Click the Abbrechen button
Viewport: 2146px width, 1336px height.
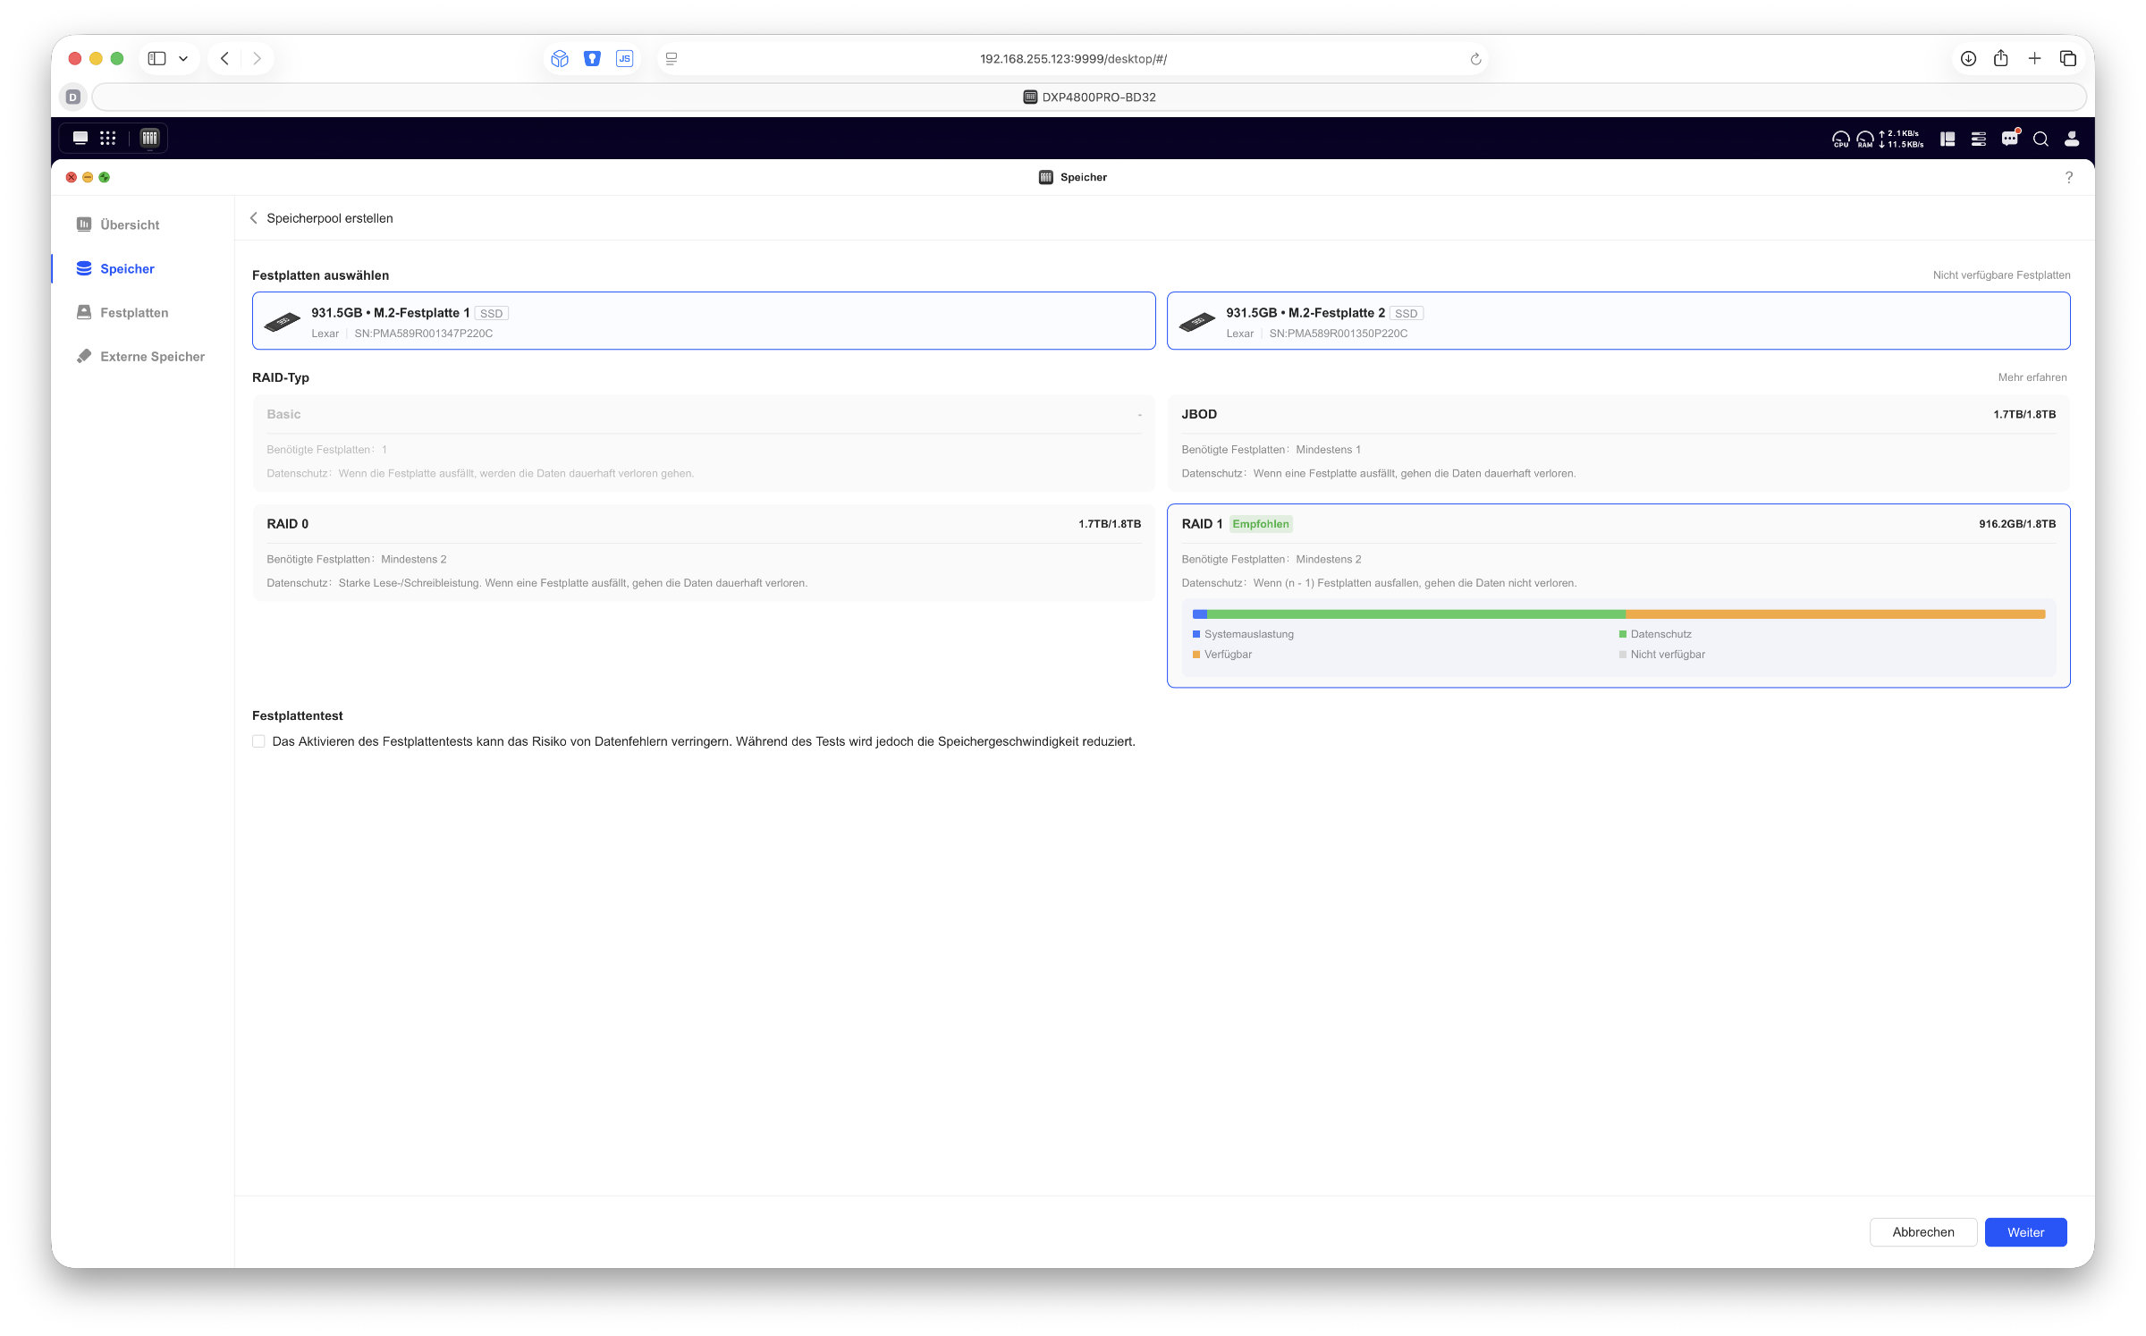tap(1922, 1232)
